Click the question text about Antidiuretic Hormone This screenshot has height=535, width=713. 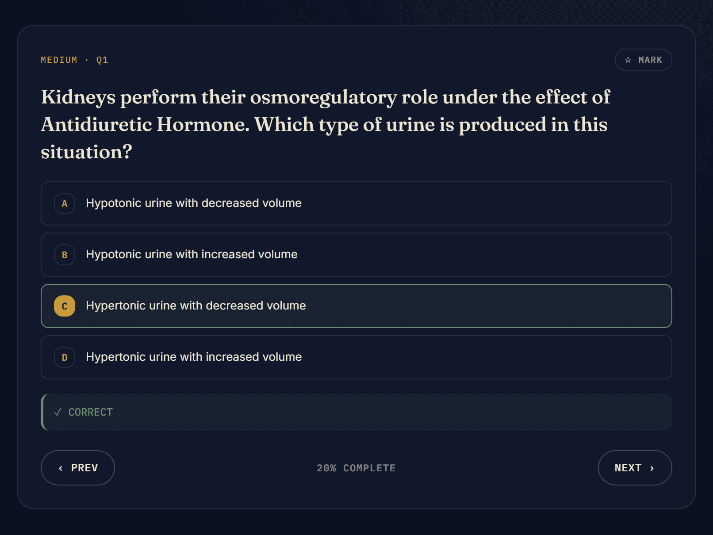click(x=326, y=125)
